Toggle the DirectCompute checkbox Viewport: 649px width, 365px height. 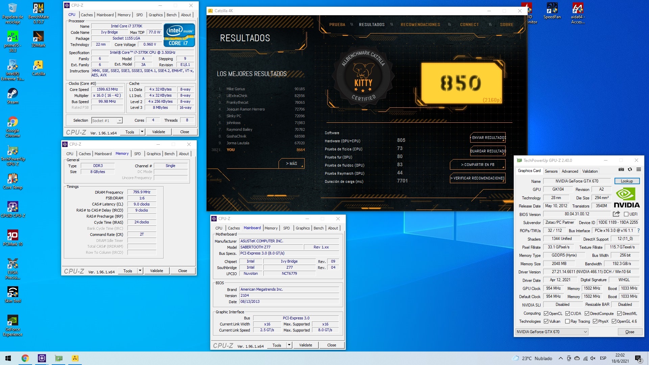[x=587, y=314]
